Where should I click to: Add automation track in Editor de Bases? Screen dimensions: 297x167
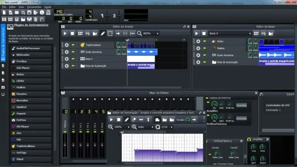[x=271, y=34]
